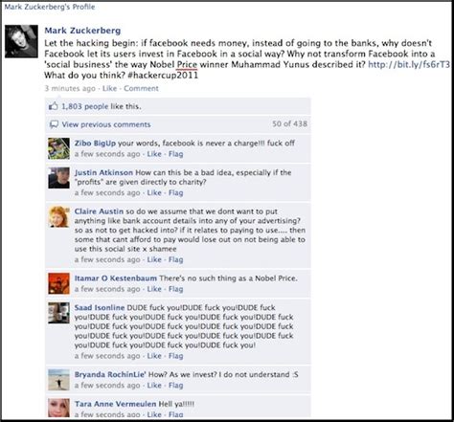Like Justin Atkinson's comment
Viewport: 454px width, 422px height.
click(154, 192)
